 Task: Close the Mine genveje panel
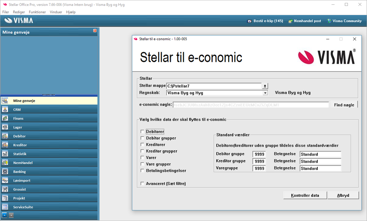click(95, 31)
